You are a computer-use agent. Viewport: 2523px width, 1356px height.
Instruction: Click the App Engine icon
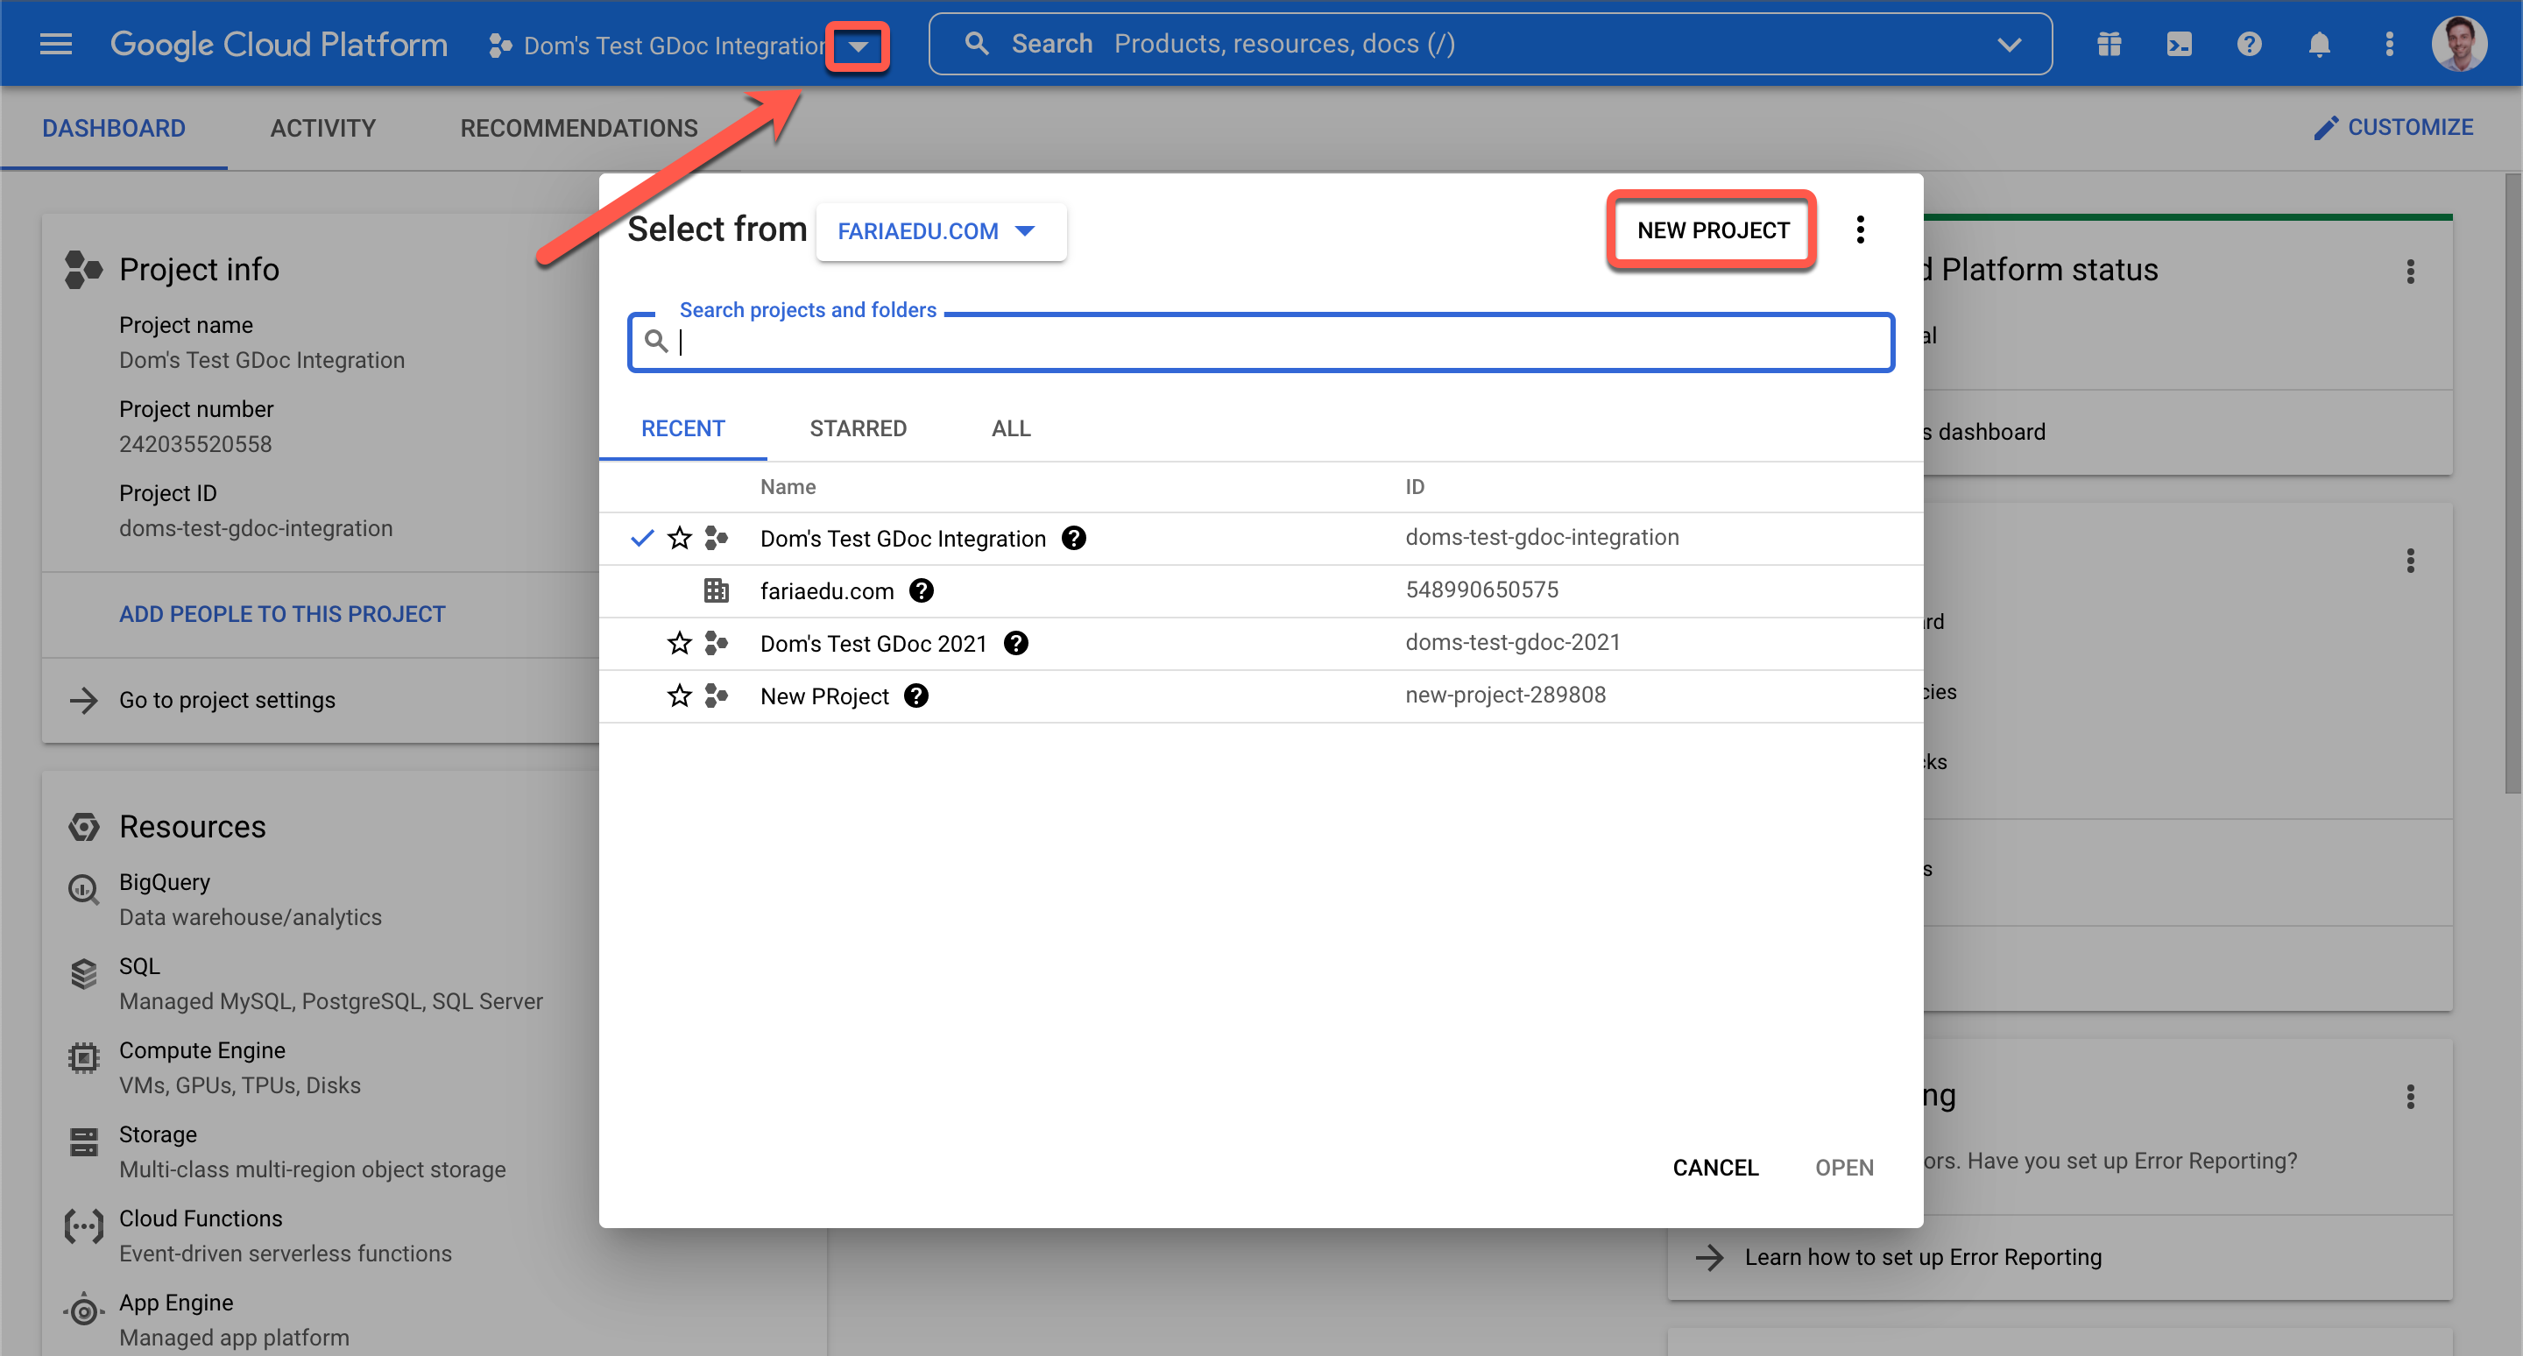point(83,1310)
